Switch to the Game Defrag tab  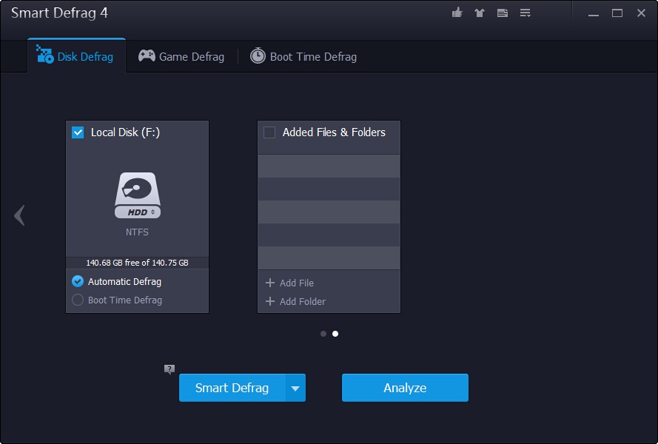(181, 56)
